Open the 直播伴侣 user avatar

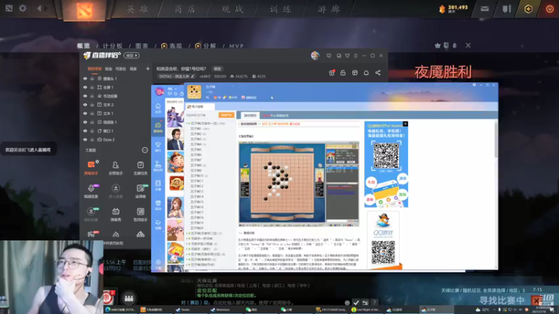click(315, 56)
